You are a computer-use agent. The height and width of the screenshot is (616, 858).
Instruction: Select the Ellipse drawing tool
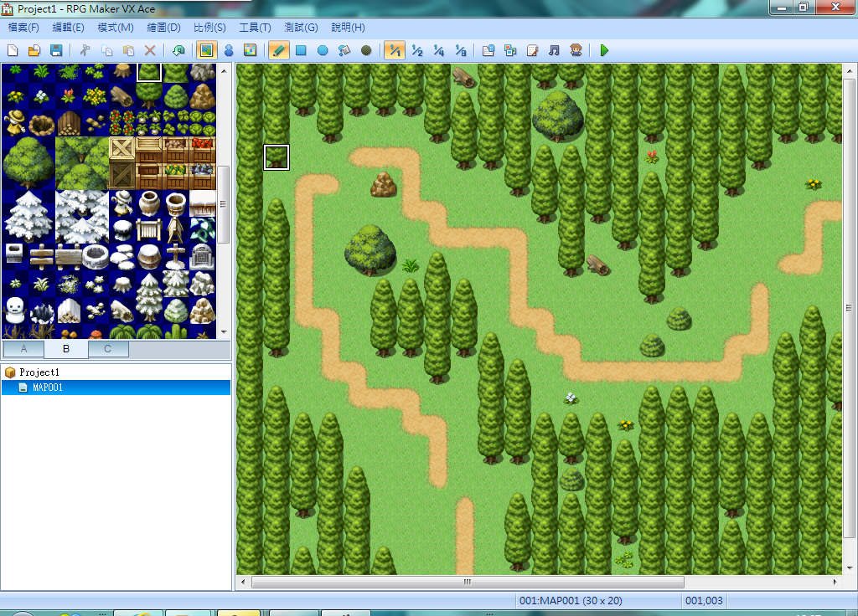pyautogui.click(x=323, y=51)
